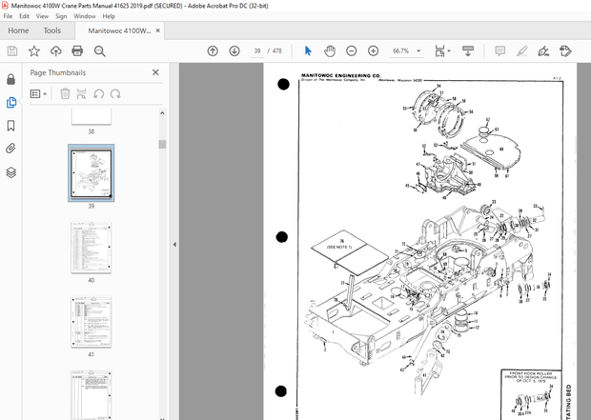Open the Layers panel icon
The image size is (591, 420).
pos(10,172)
